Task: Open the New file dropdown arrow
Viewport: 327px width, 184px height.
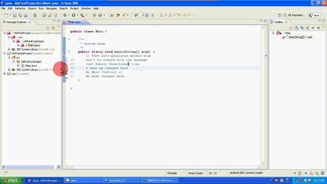Action: tap(10, 15)
